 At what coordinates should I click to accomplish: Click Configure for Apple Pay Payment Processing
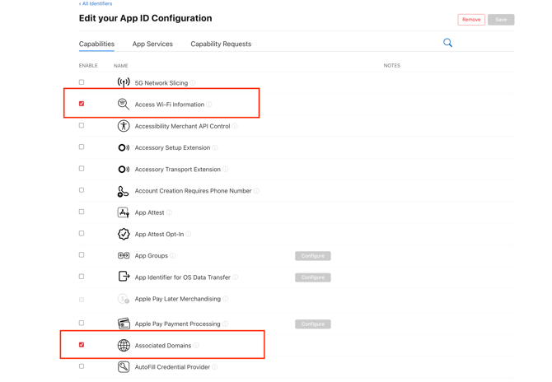click(x=313, y=324)
